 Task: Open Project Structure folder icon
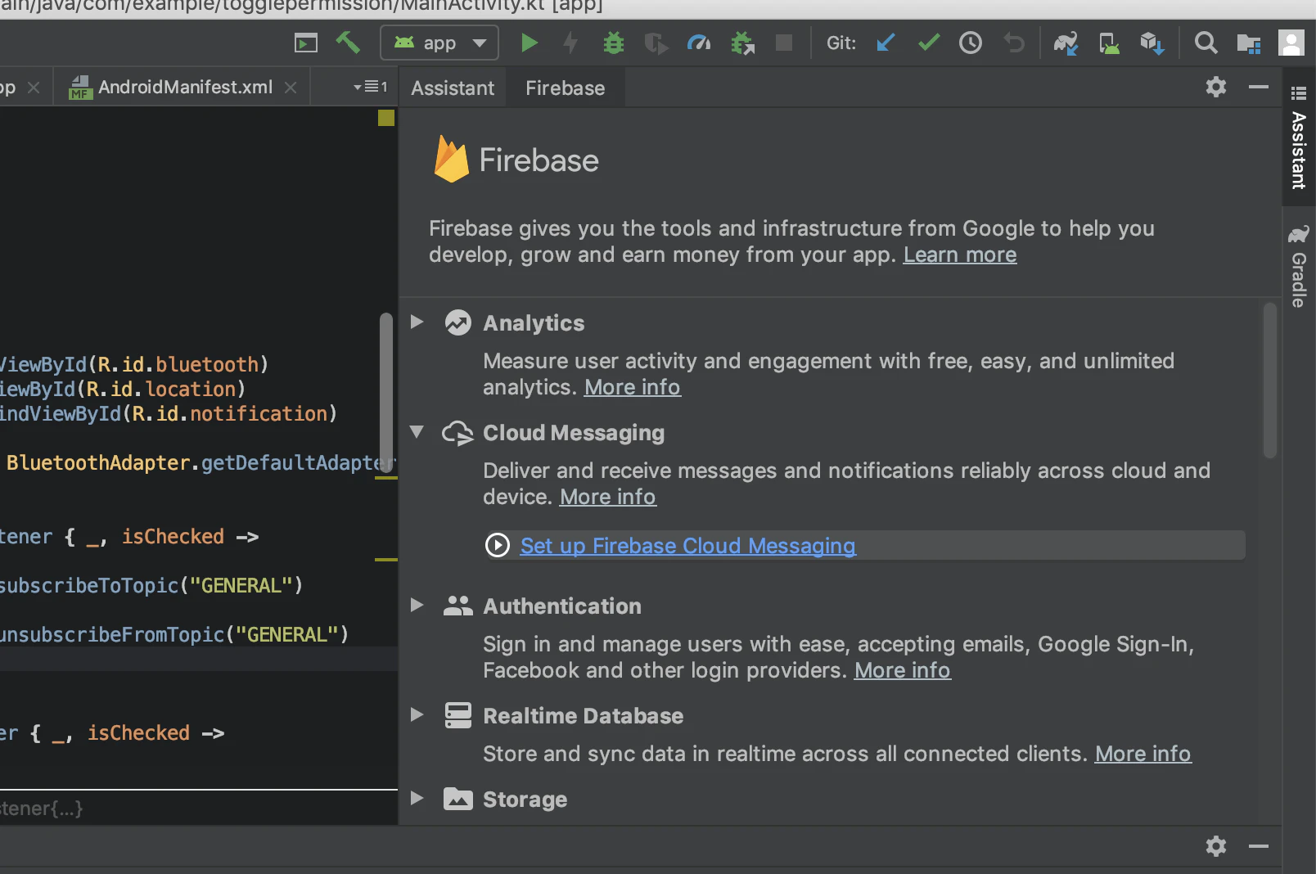1248,43
